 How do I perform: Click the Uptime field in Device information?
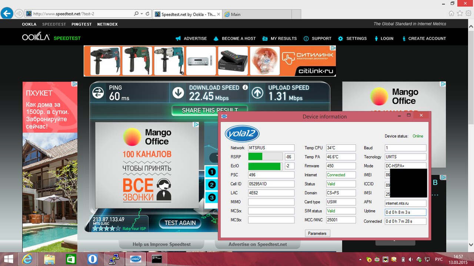[x=405, y=212]
